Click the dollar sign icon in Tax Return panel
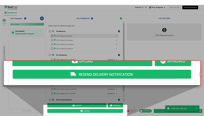204x116 pixels. pyautogui.click(x=164, y=30)
